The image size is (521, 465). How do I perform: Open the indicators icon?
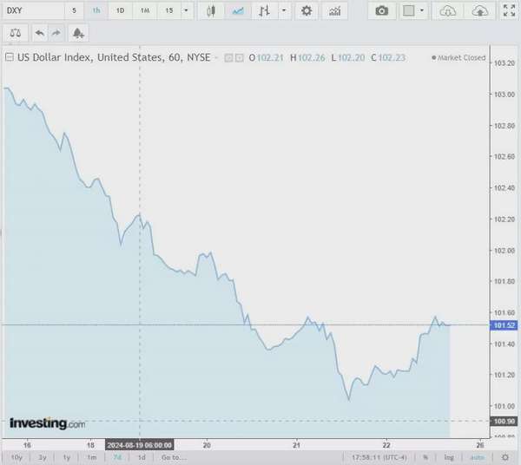(334, 11)
